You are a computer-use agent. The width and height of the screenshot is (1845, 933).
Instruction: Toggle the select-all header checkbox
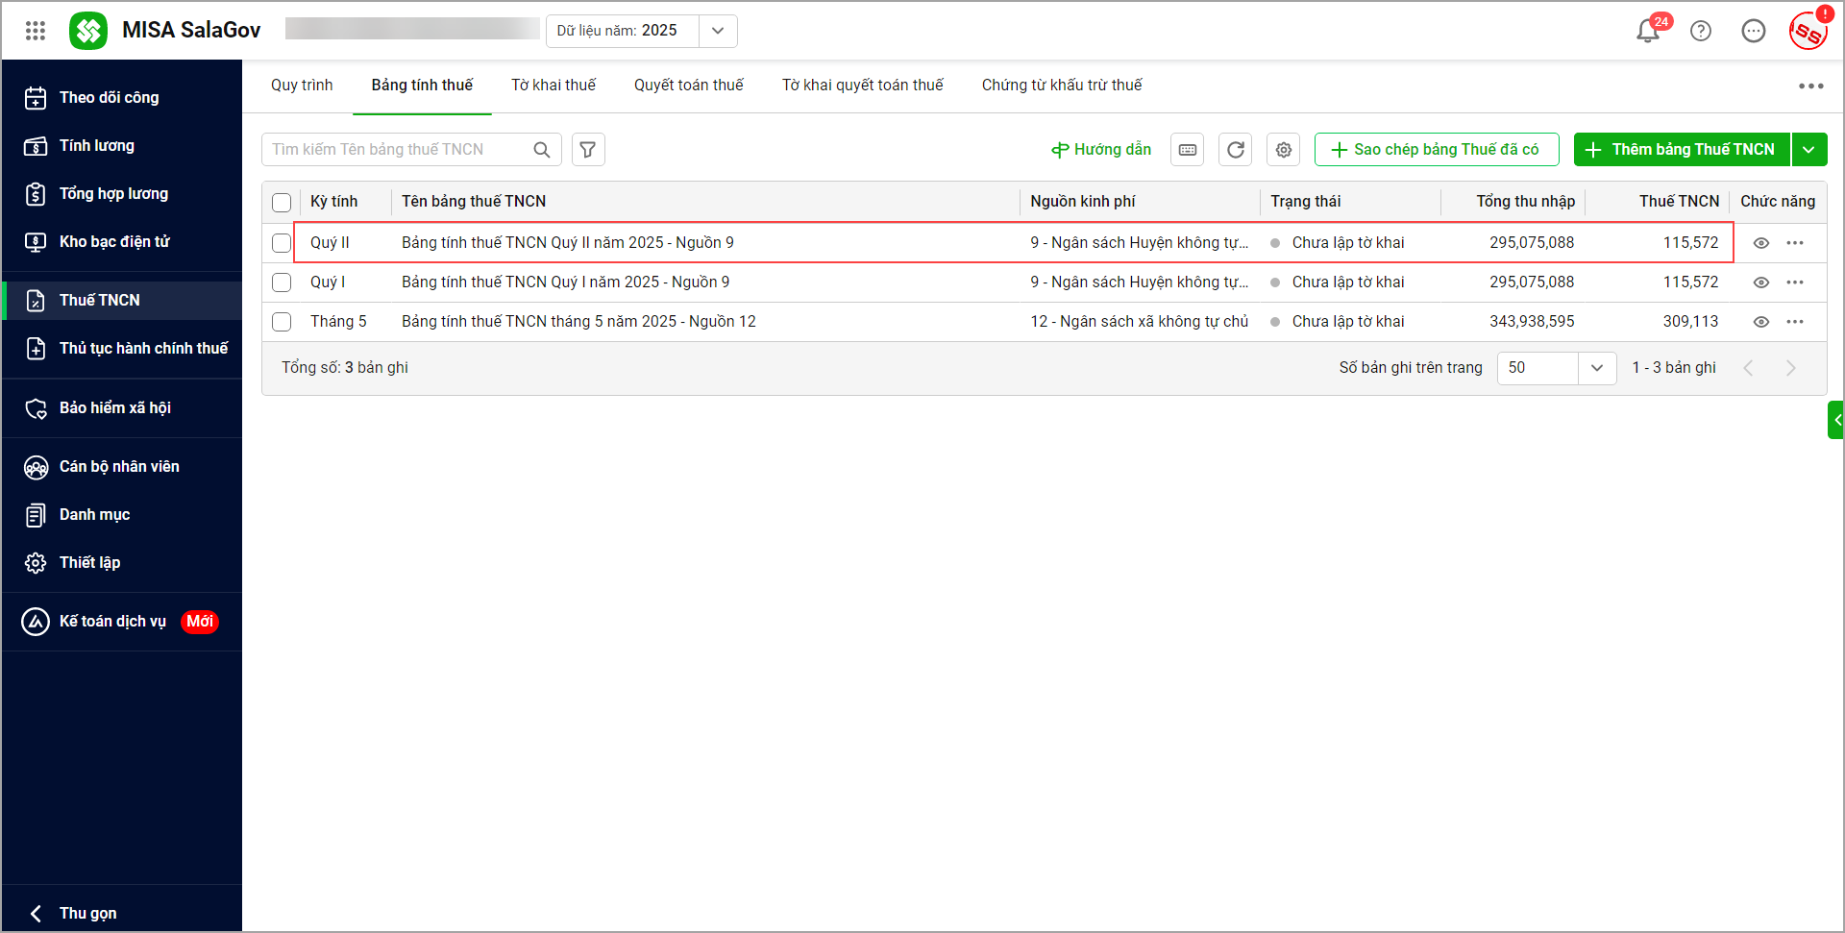click(282, 203)
